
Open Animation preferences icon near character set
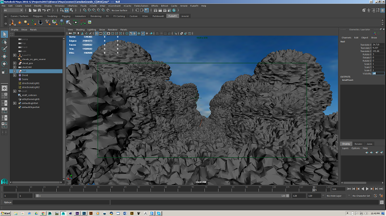(381, 196)
